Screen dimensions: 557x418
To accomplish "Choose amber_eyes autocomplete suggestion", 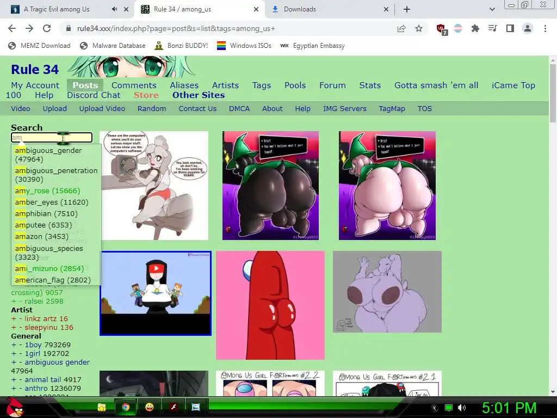I will [56, 202].
